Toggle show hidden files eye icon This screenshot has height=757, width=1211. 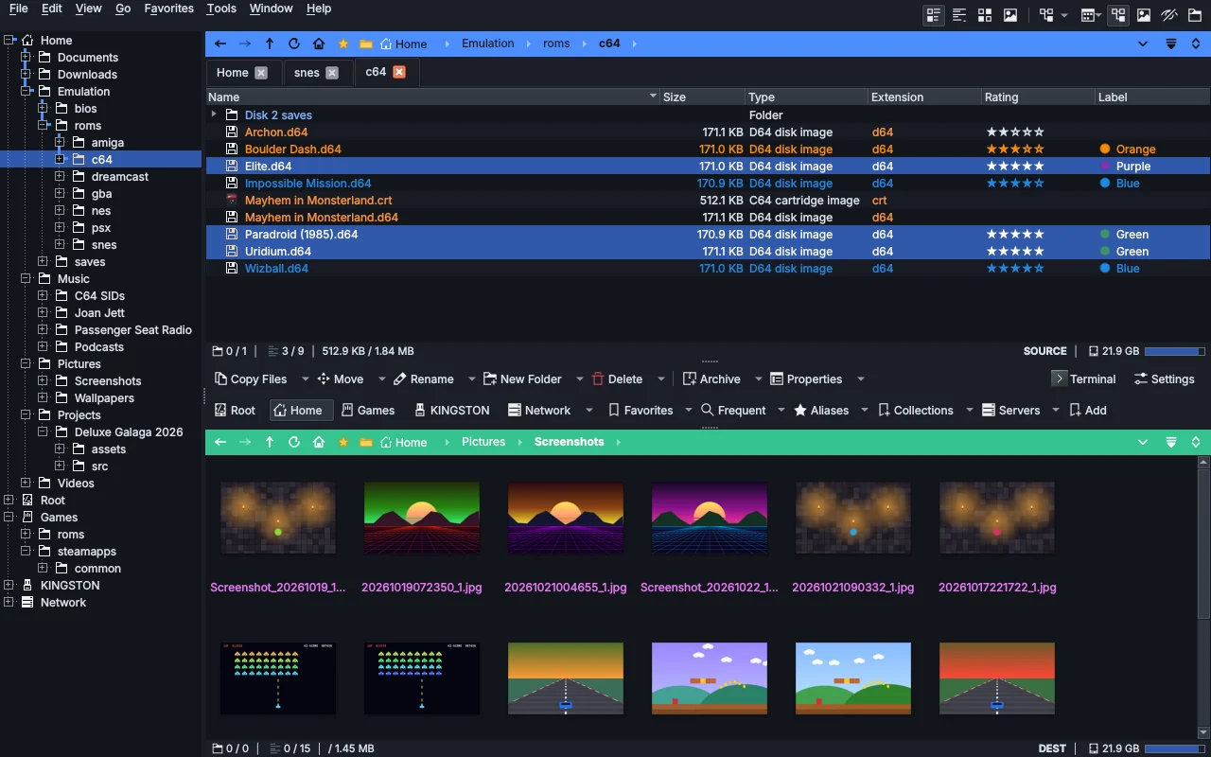pyautogui.click(x=1169, y=15)
